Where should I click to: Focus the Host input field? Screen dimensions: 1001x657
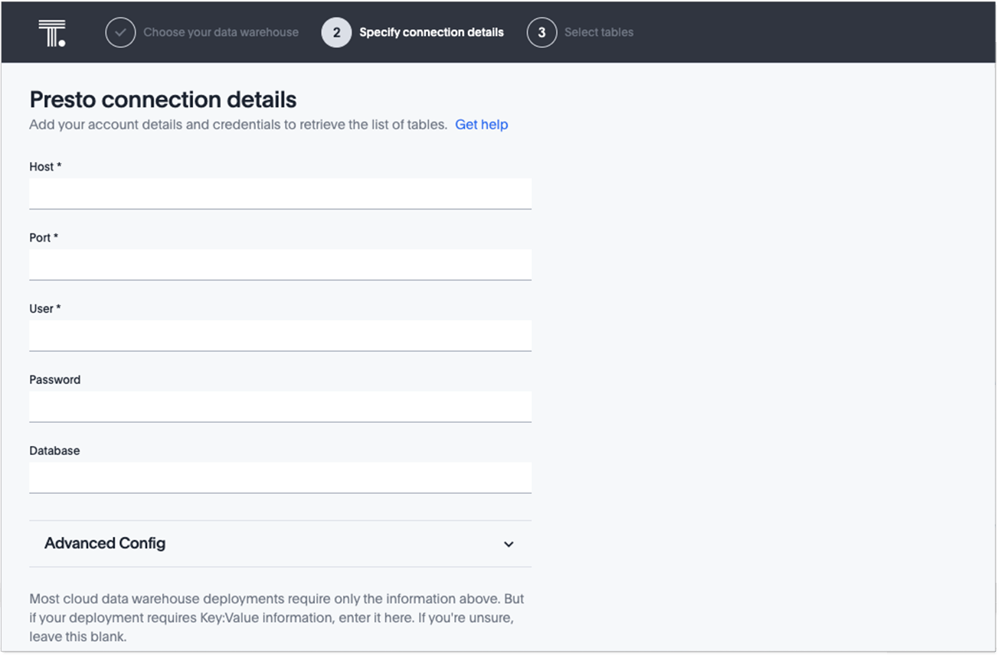click(x=280, y=194)
